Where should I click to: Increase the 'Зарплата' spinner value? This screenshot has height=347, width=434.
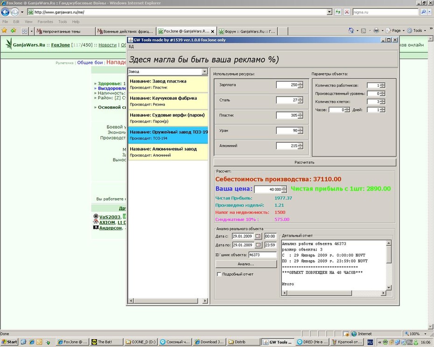[x=301, y=83]
